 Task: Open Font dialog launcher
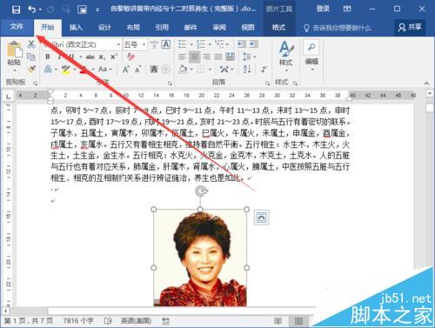[x=170, y=84]
